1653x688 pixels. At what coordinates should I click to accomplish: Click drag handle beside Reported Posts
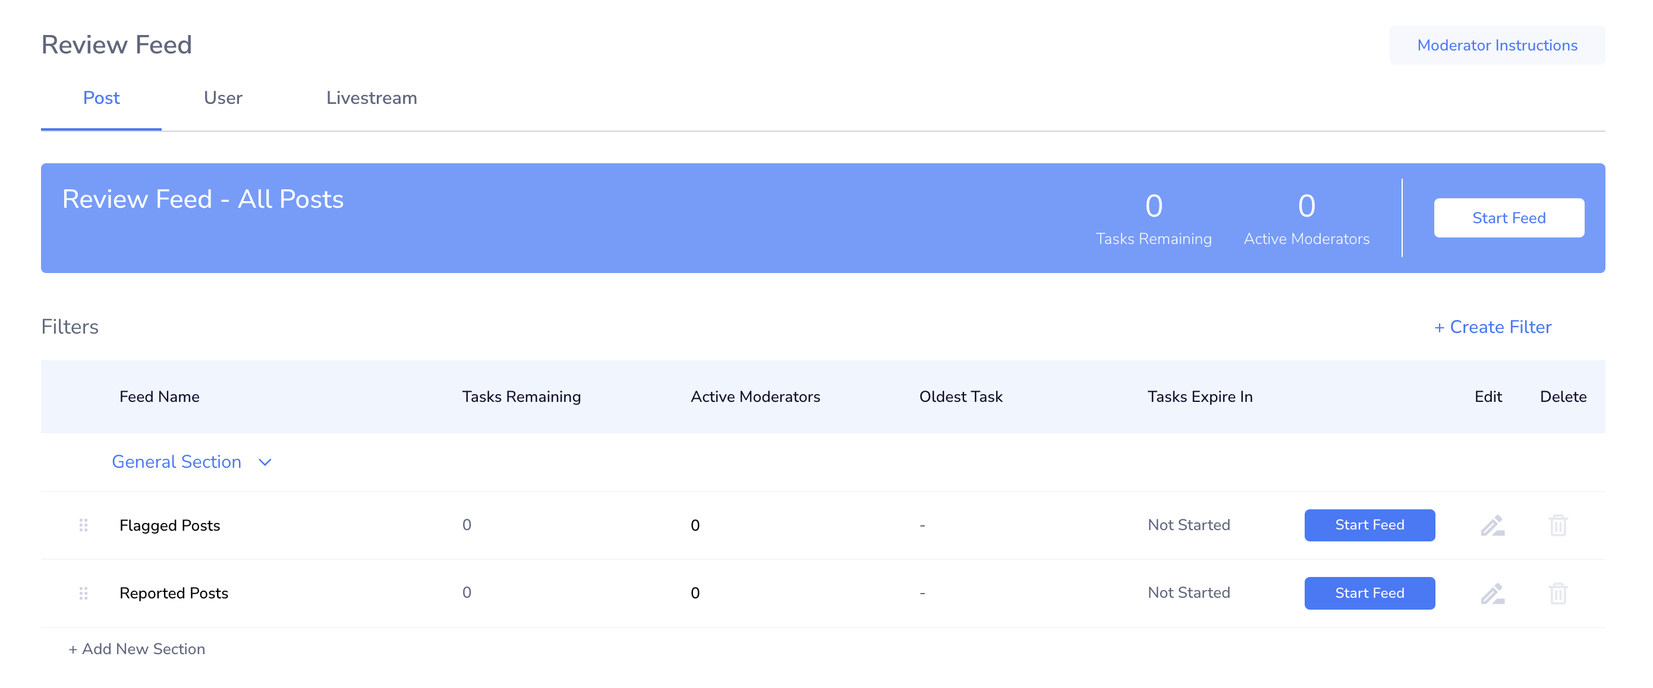tap(83, 593)
